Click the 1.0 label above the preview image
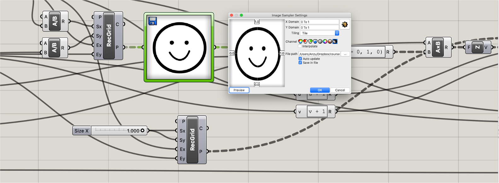Screen dimensions: 499x183 tap(257, 22)
